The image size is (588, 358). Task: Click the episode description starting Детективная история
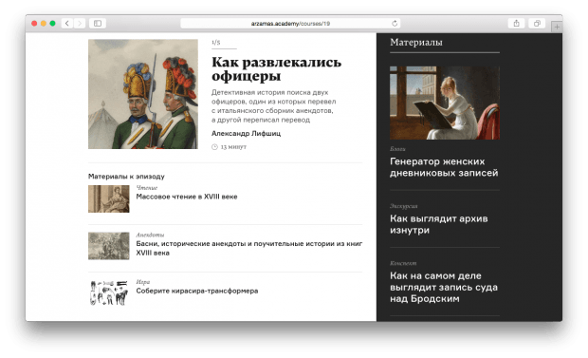pyautogui.click(x=274, y=106)
